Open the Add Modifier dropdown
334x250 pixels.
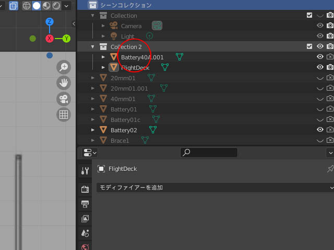tap(215, 187)
